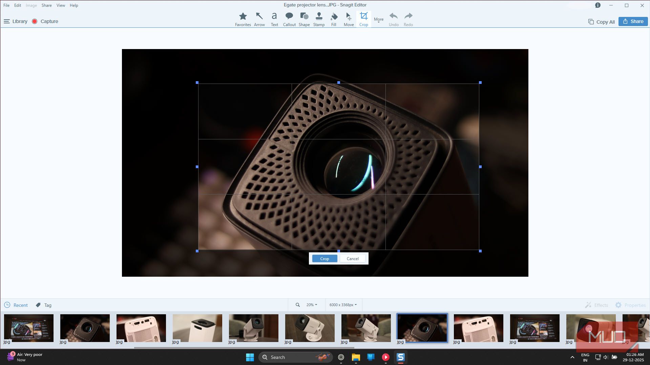Open the Windows Start menu

(x=250, y=357)
